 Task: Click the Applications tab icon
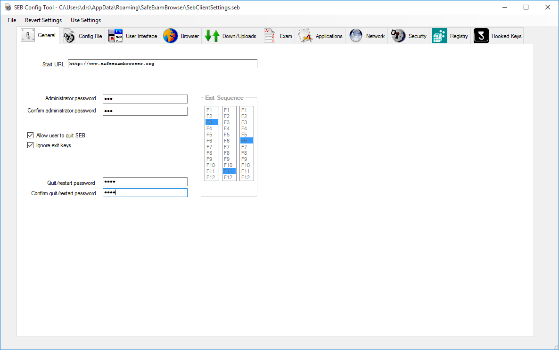[305, 36]
